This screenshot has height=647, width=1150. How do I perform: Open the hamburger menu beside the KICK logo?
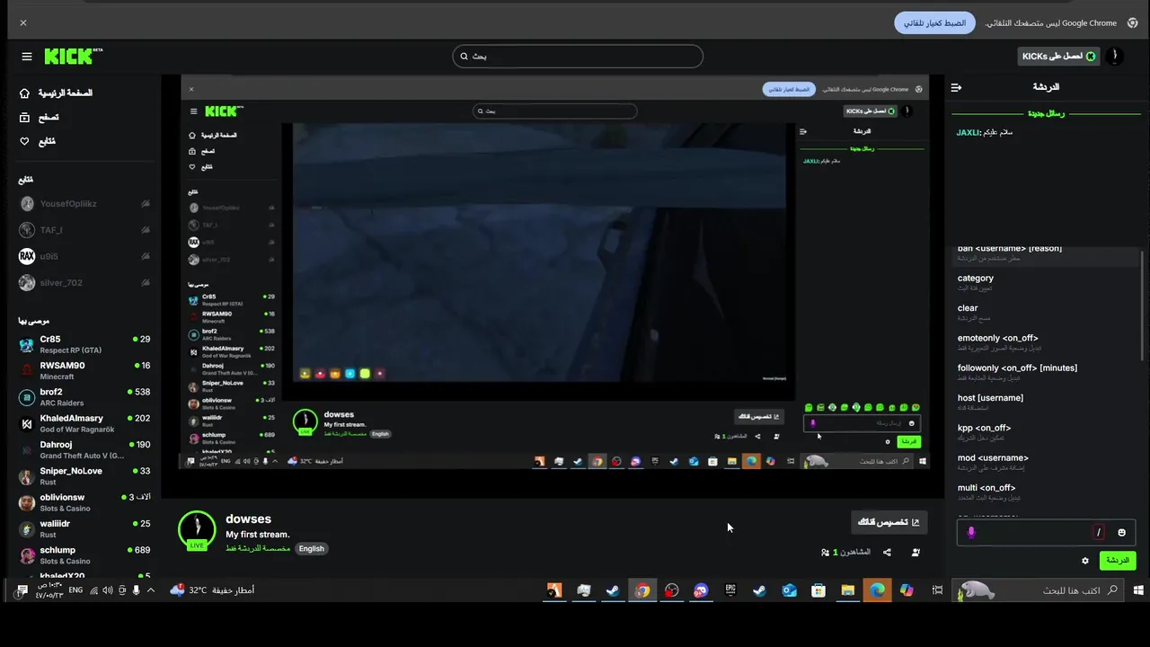[27, 57]
